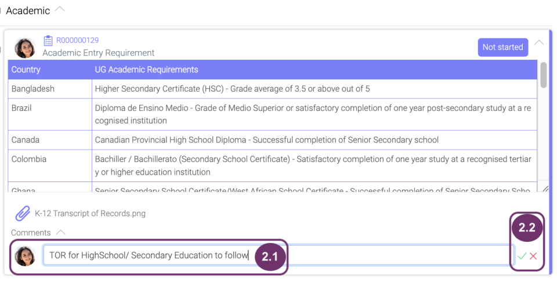This screenshot has height=287, width=557.
Task: Click the red X to cancel comment
Action: pos(533,256)
